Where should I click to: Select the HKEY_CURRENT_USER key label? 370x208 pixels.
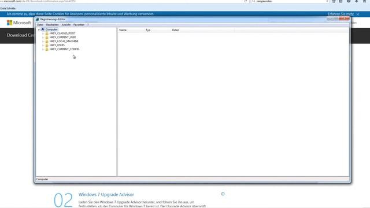click(63, 37)
